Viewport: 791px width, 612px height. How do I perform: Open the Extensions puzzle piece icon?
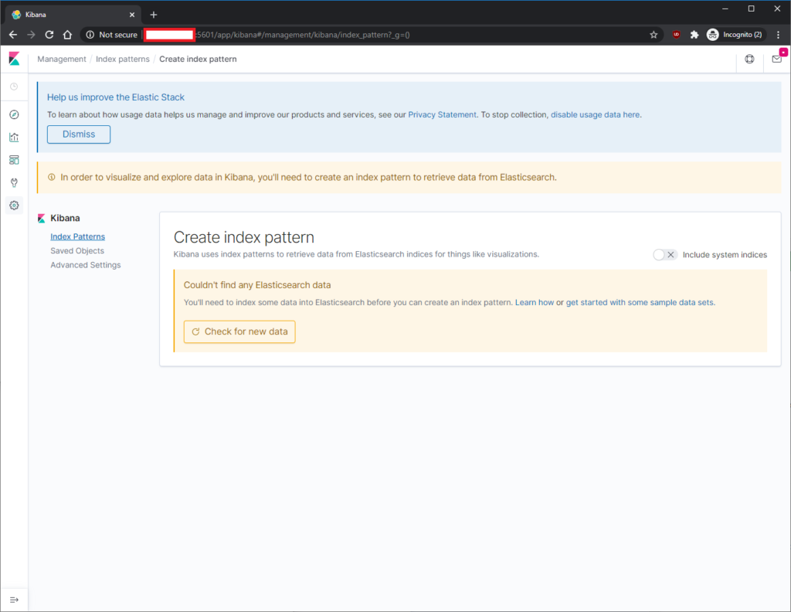pyautogui.click(x=694, y=35)
